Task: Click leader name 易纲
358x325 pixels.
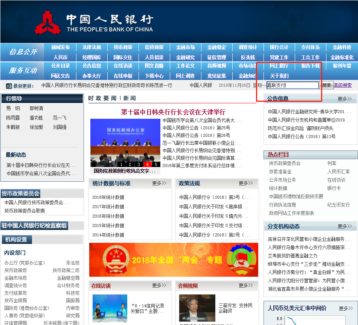Action: [x=13, y=108]
